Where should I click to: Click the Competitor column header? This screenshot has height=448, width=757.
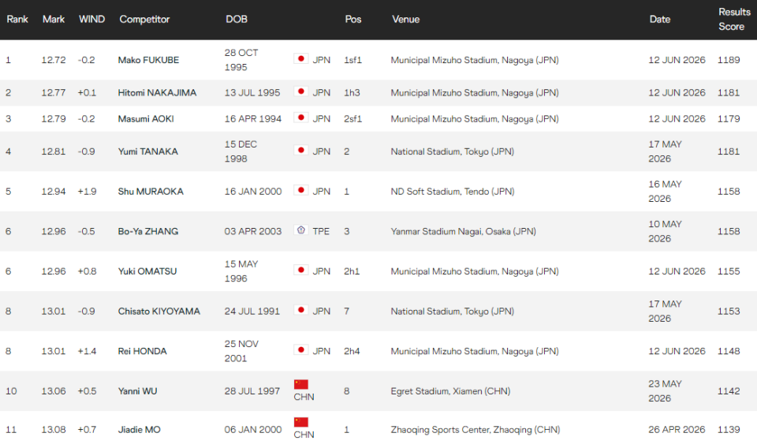click(x=144, y=19)
